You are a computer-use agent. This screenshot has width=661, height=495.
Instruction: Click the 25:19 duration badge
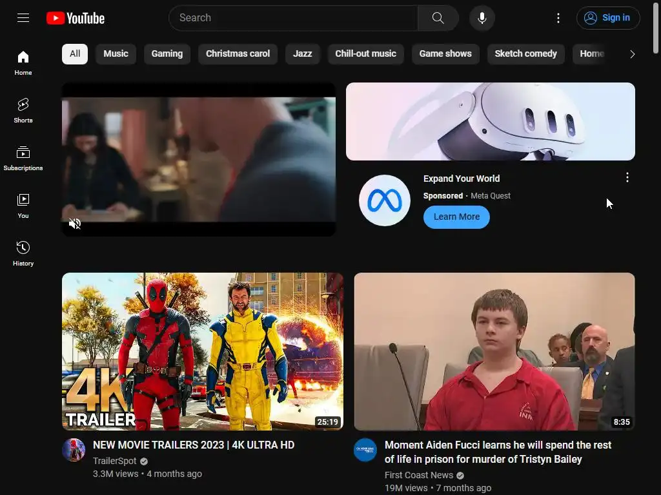click(327, 422)
